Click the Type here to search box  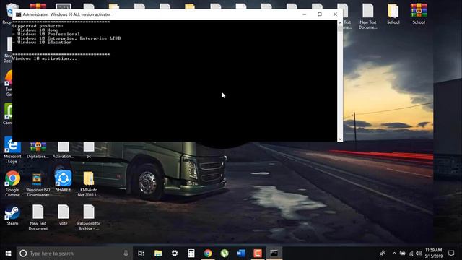tap(74, 253)
